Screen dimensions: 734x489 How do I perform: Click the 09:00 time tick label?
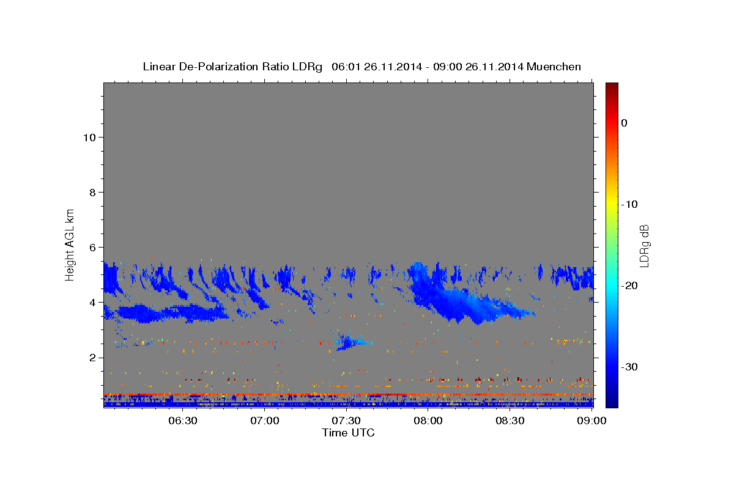point(591,421)
